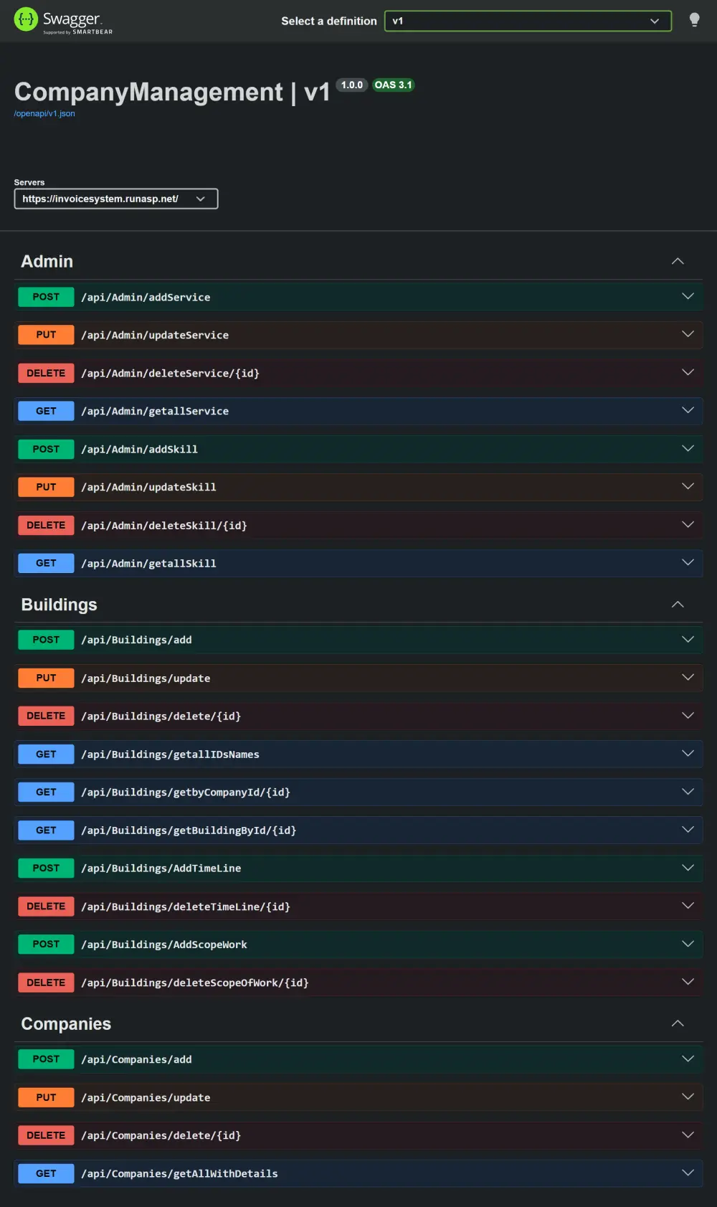
Task: Expand arrow for /api/Buildings/getallIDsNames
Action: click(x=688, y=753)
